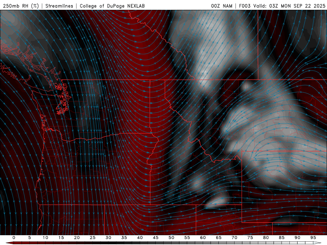327x245 pixels.
Task: Click the 5 label on the color scale
Action: (29, 238)
